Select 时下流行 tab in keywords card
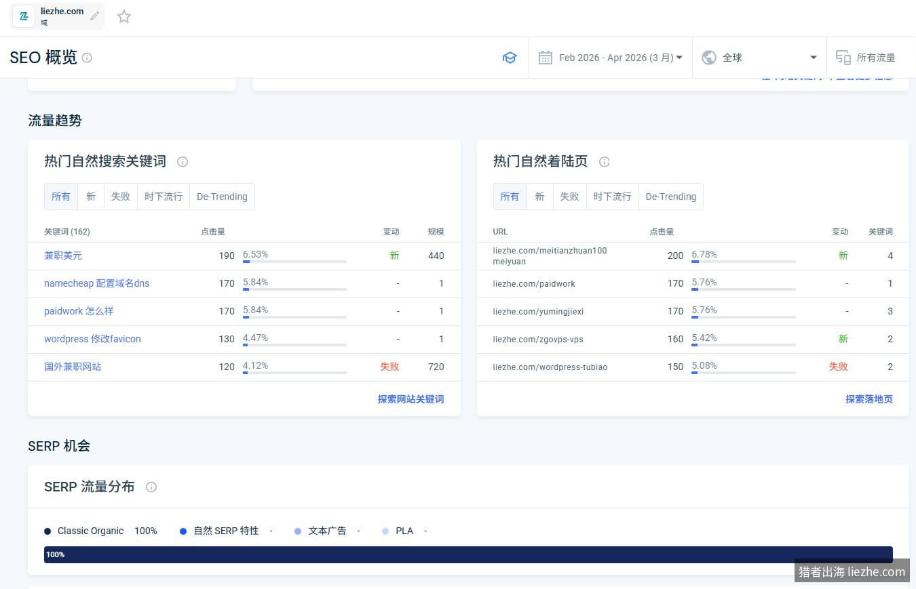 point(164,197)
